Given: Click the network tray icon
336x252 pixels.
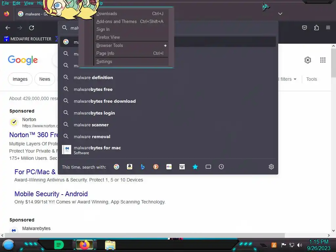Looking at the screenshot, I should tap(292, 245).
